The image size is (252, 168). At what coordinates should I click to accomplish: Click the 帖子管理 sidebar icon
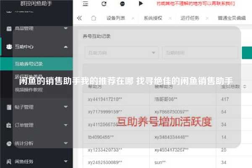(9, 107)
